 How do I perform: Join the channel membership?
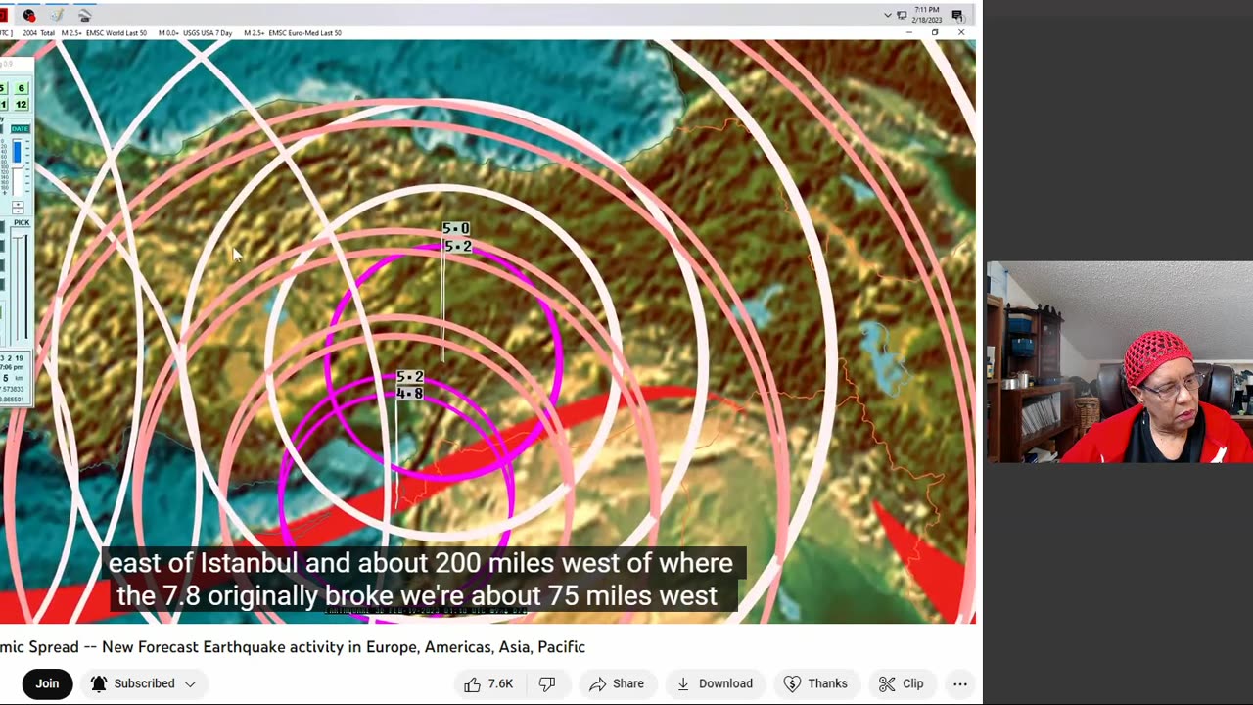[x=47, y=683]
